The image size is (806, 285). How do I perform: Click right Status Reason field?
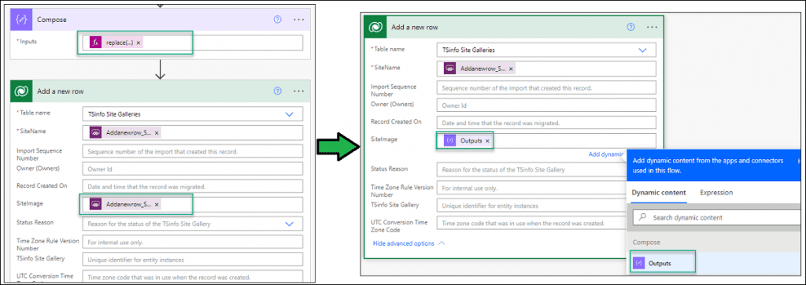click(531, 169)
